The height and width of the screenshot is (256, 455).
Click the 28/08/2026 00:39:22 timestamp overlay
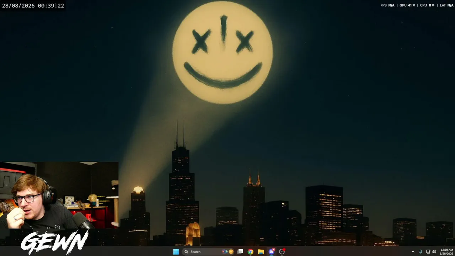pos(33,6)
